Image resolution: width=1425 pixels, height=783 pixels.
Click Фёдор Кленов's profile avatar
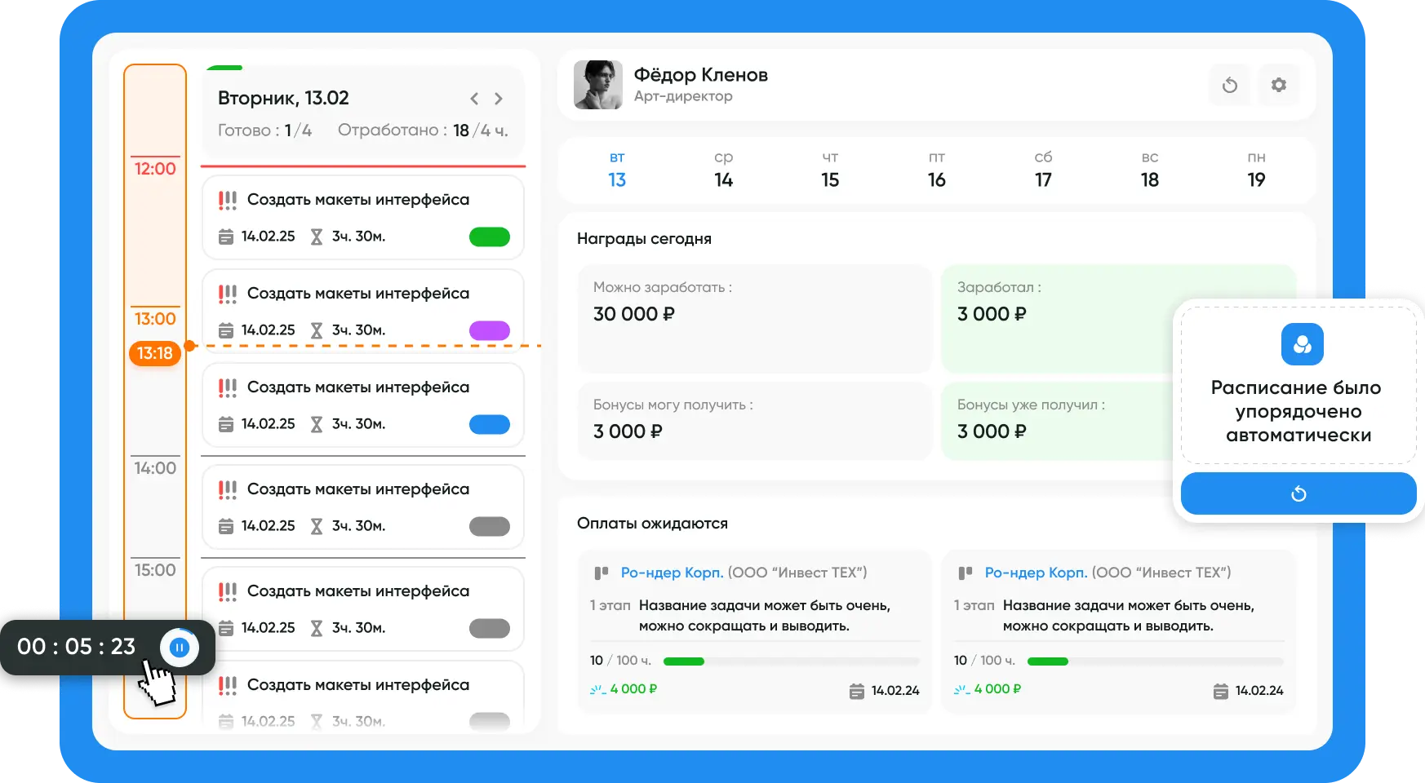click(x=597, y=85)
